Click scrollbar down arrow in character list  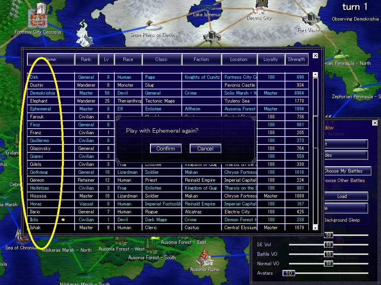(316, 228)
